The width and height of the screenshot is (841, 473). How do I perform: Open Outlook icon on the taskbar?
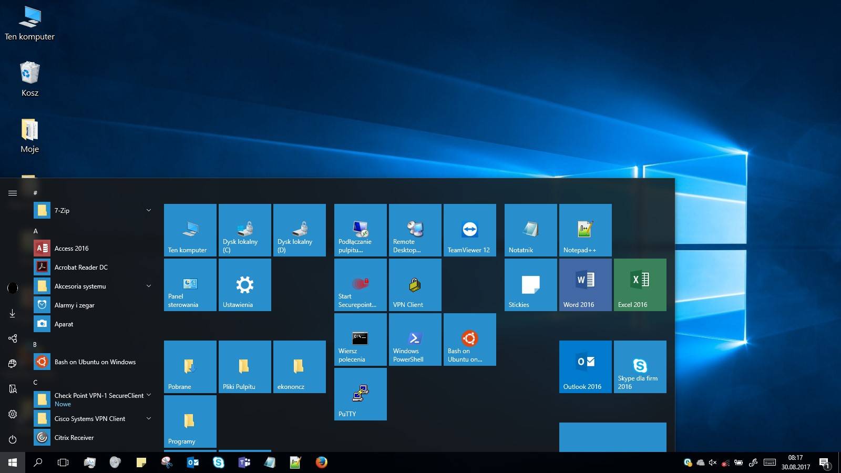[x=193, y=462]
